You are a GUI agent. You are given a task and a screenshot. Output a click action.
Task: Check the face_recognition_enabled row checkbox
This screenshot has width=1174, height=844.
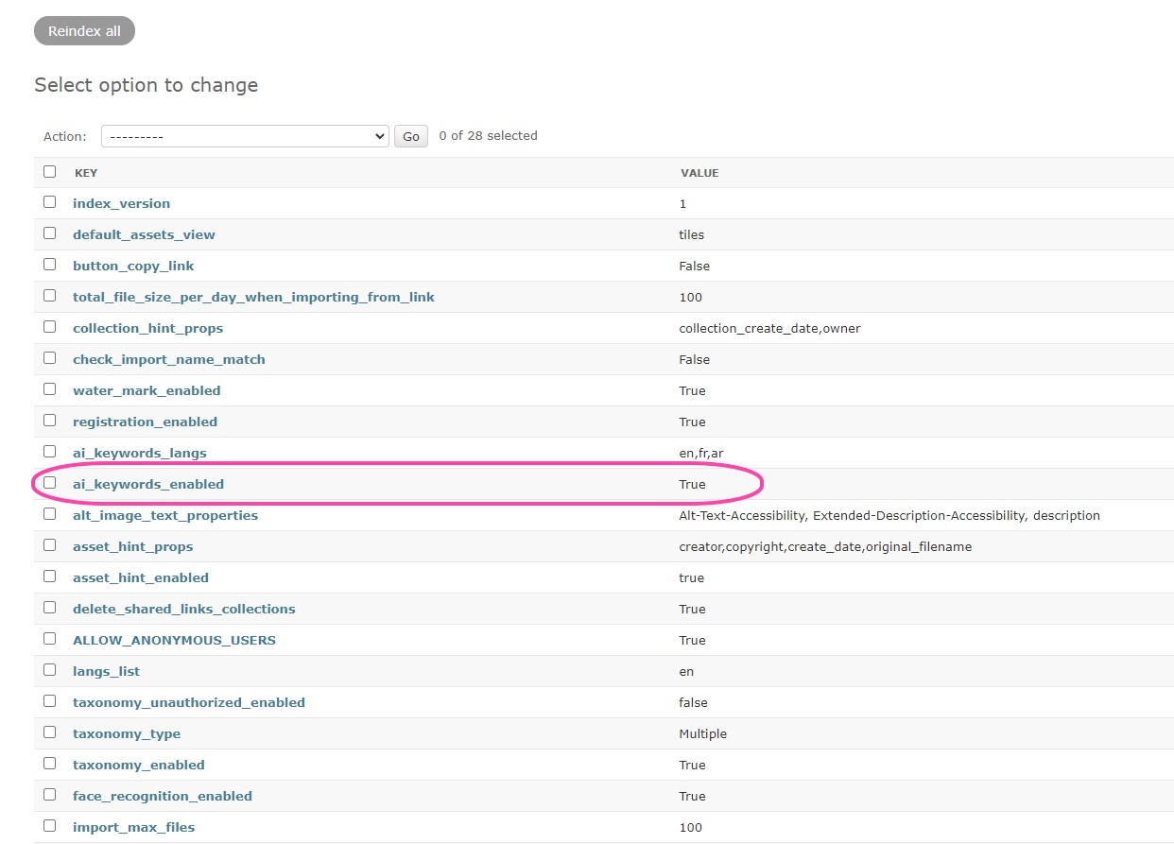coord(49,795)
